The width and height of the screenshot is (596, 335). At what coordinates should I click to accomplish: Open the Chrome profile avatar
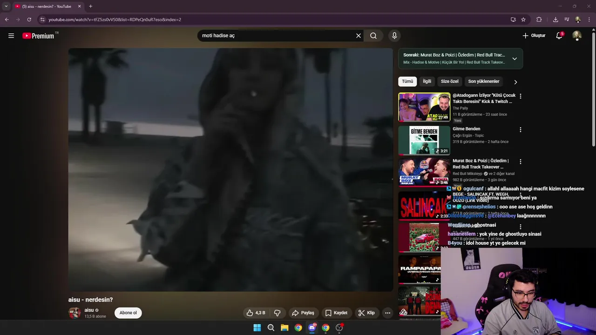point(578,20)
